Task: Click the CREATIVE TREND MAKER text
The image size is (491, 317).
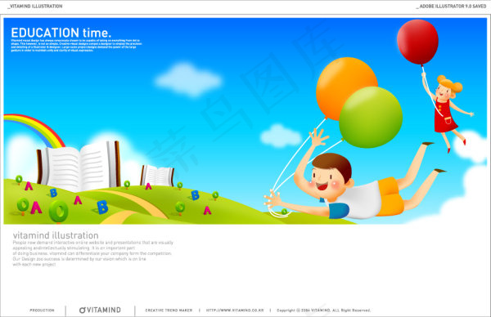Action: (x=169, y=310)
